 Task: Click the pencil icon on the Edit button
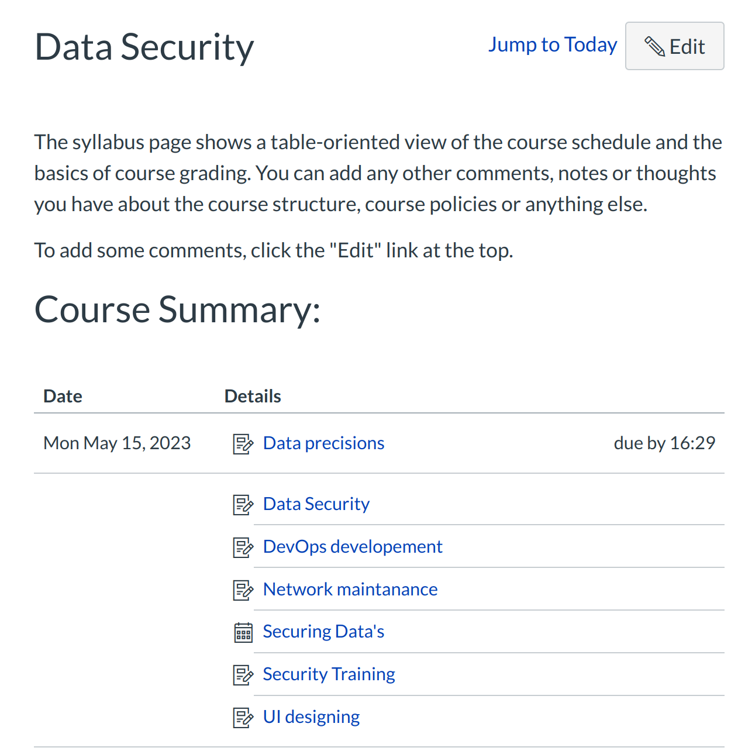pyautogui.click(x=654, y=46)
